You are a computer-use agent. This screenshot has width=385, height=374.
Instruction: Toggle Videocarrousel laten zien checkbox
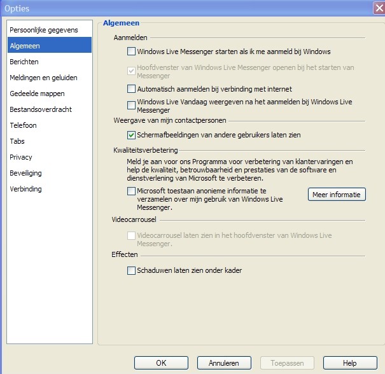[x=131, y=235]
